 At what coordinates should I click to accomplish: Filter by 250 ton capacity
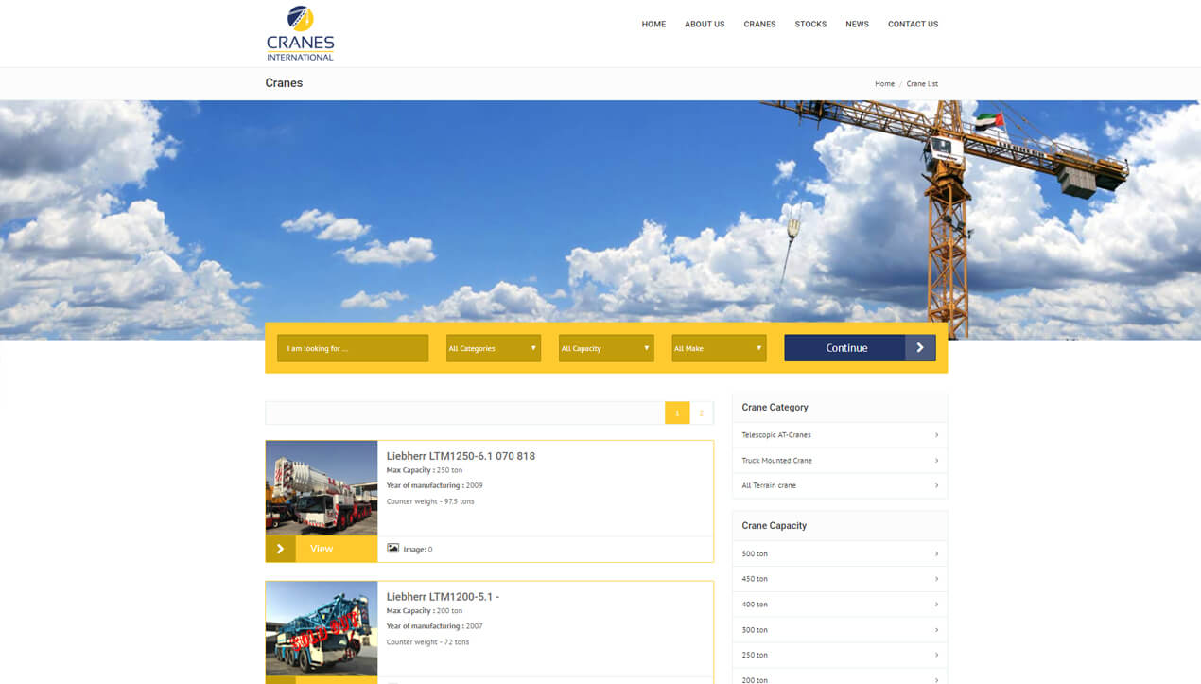point(840,655)
